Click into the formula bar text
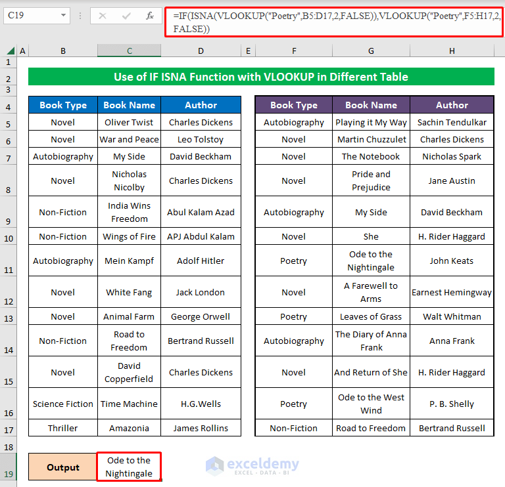 pyautogui.click(x=333, y=22)
